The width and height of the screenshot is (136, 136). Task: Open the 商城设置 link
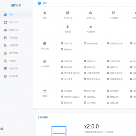[112, 97]
